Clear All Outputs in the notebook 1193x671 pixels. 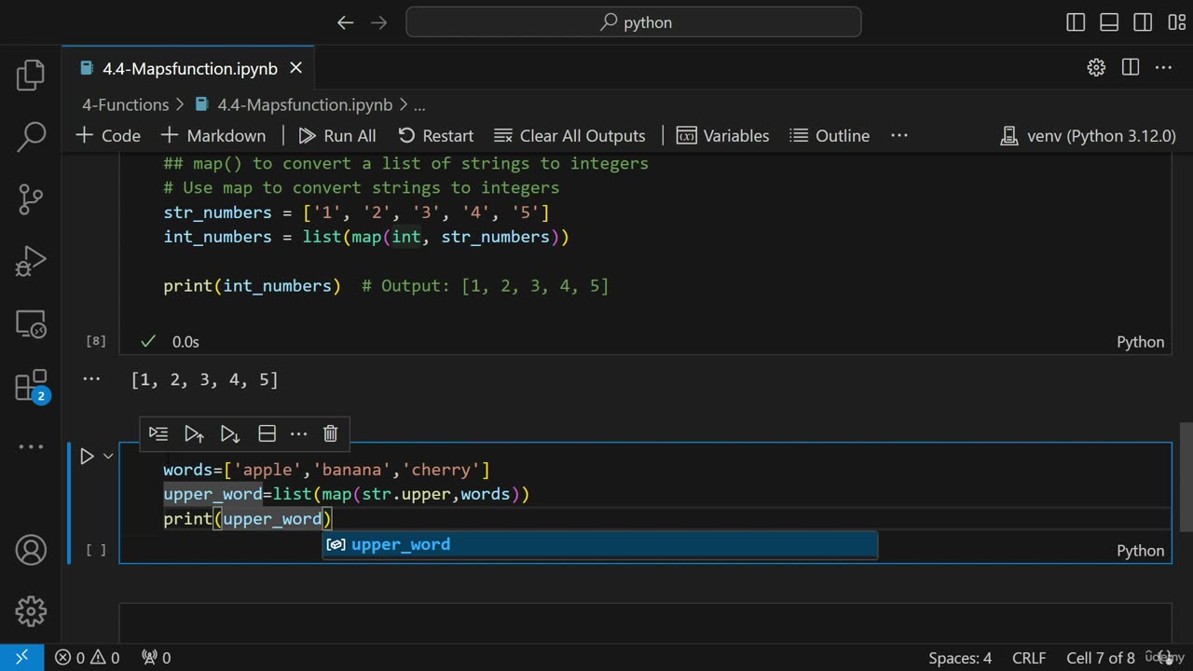(569, 135)
